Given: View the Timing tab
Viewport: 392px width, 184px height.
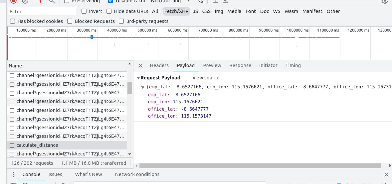Looking at the screenshot, I should coord(293,65).
